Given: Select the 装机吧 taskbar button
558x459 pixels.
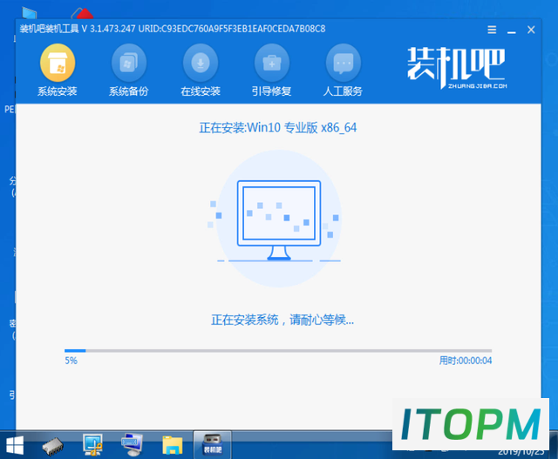Looking at the screenshot, I should (213, 444).
